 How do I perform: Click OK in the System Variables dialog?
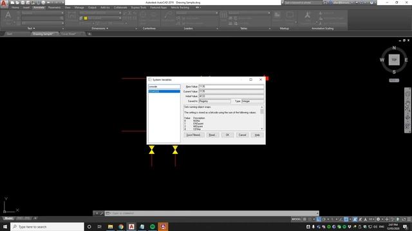click(x=227, y=135)
